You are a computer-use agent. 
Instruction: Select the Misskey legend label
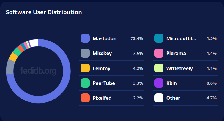[102, 53]
